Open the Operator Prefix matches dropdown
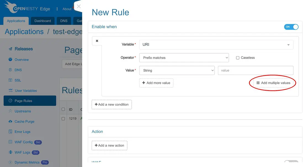 pos(184,58)
